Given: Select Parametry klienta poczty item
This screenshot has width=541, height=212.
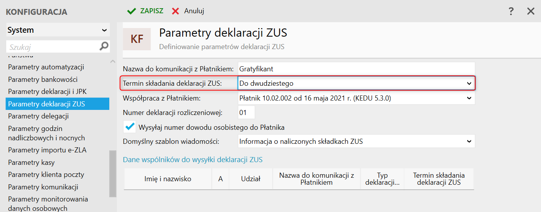Looking at the screenshot, I should (x=46, y=175).
